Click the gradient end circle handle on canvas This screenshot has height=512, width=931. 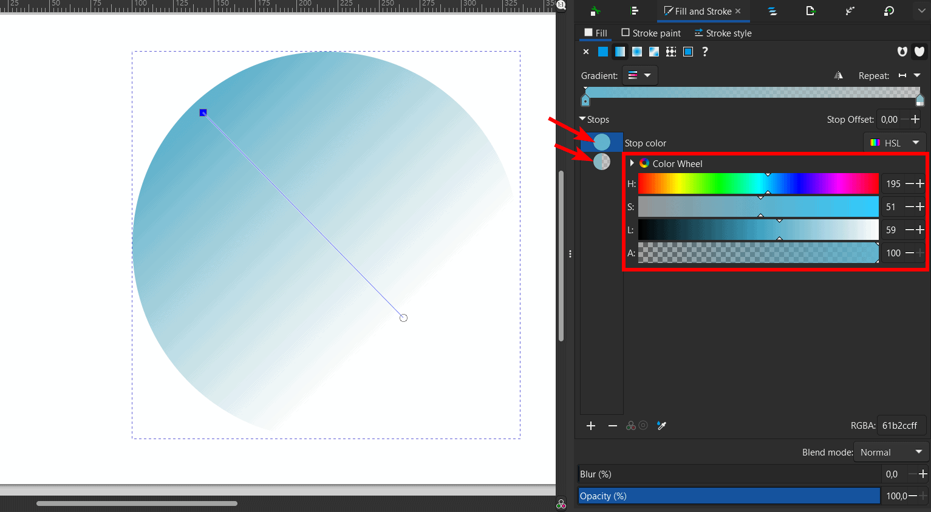point(403,318)
